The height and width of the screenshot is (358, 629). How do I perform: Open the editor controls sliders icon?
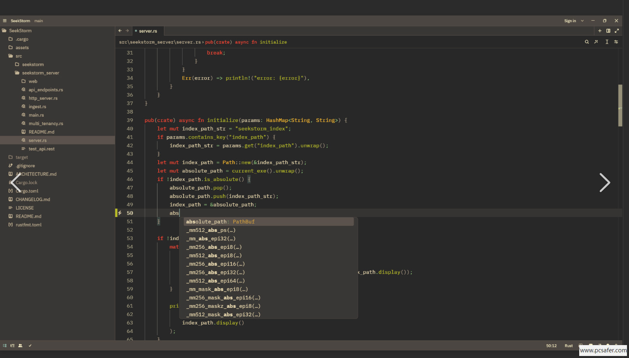tap(616, 42)
